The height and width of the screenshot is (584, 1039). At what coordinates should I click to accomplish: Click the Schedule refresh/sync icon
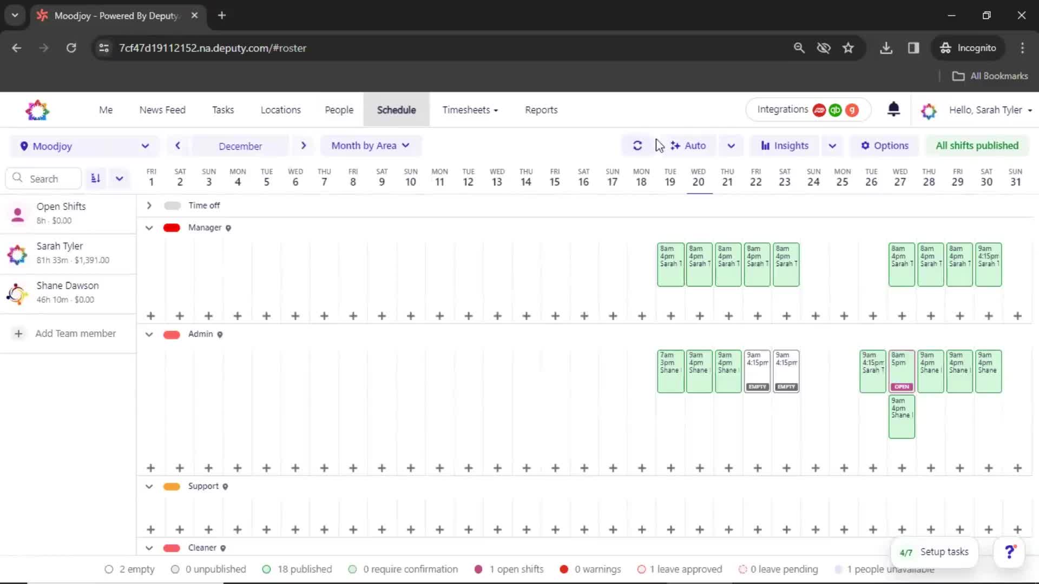pyautogui.click(x=637, y=145)
